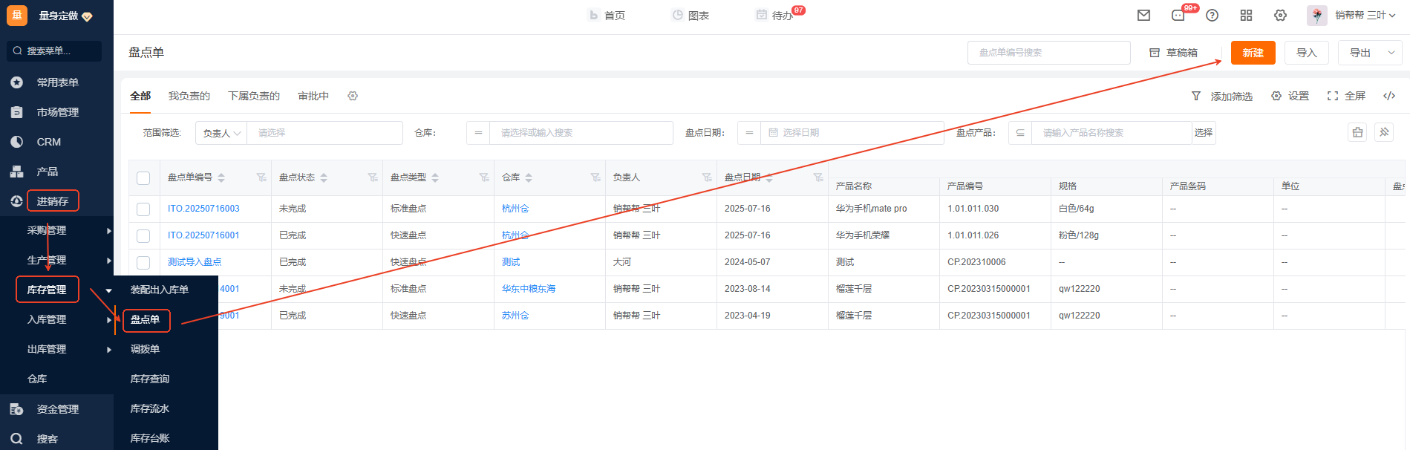Expand the 采购管理 submenu
This screenshot has height=450, width=1410.
pos(109,231)
